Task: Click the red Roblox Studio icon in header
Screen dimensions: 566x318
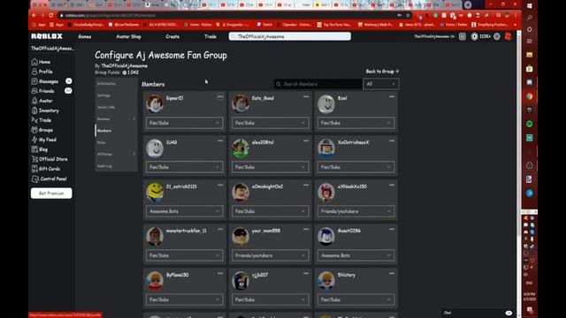Action: coord(509,36)
